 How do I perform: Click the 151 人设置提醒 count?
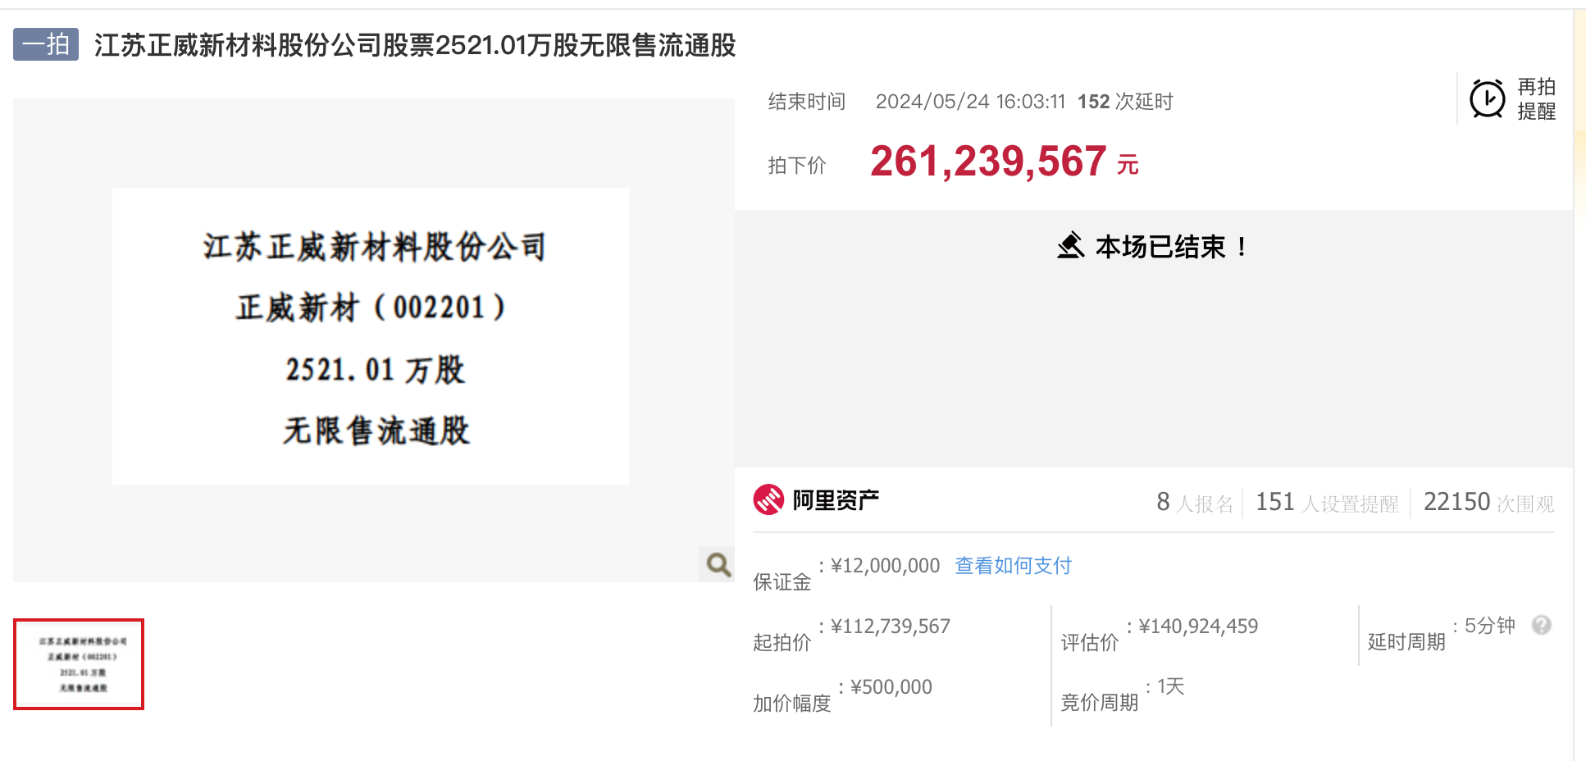[1327, 502]
